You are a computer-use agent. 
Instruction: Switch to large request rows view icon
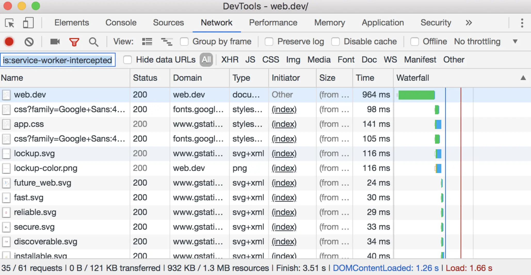click(x=147, y=41)
